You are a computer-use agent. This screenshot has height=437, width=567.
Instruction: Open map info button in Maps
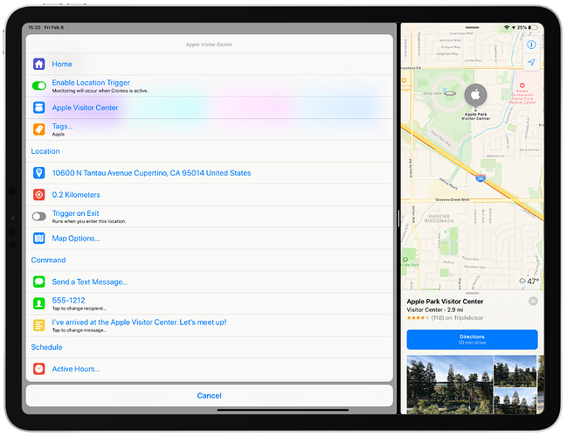[x=531, y=45]
